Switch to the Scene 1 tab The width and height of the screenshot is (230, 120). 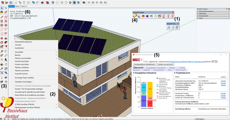pos(18,6)
